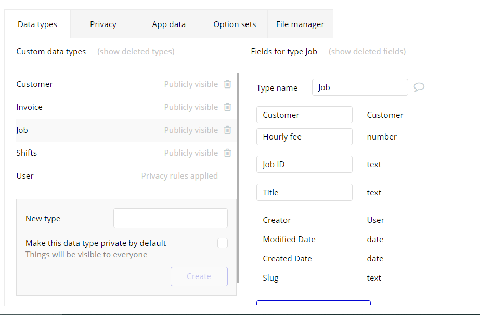Click the New type input field
Screen dimensions: 480x315
(x=171, y=218)
